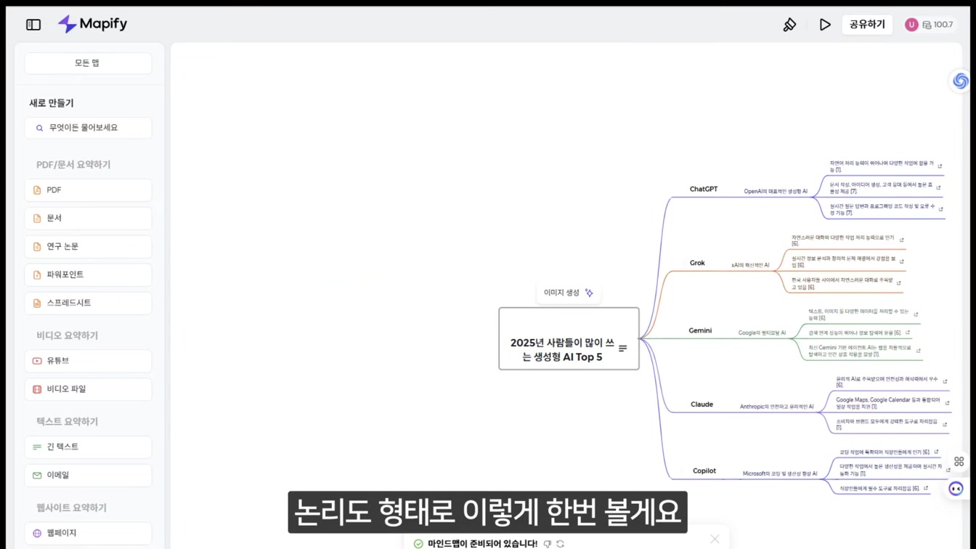This screenshot has height=549, width=976.
Task: Open the chatbot face icon
Action: point(956,489)
